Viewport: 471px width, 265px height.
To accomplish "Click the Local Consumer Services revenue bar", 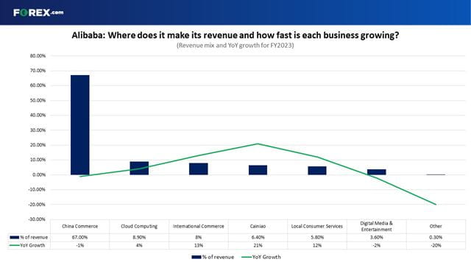I will click(x=317, y=171).
